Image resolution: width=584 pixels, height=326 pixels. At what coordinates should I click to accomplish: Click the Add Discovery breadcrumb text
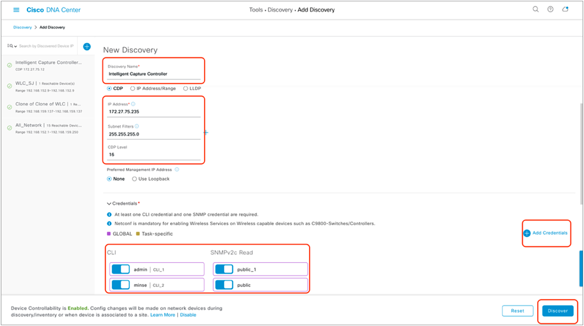point(52,27)
